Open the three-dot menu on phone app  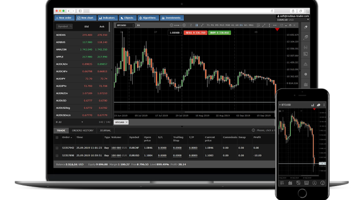pyautogui.click(x=324, y=104)
